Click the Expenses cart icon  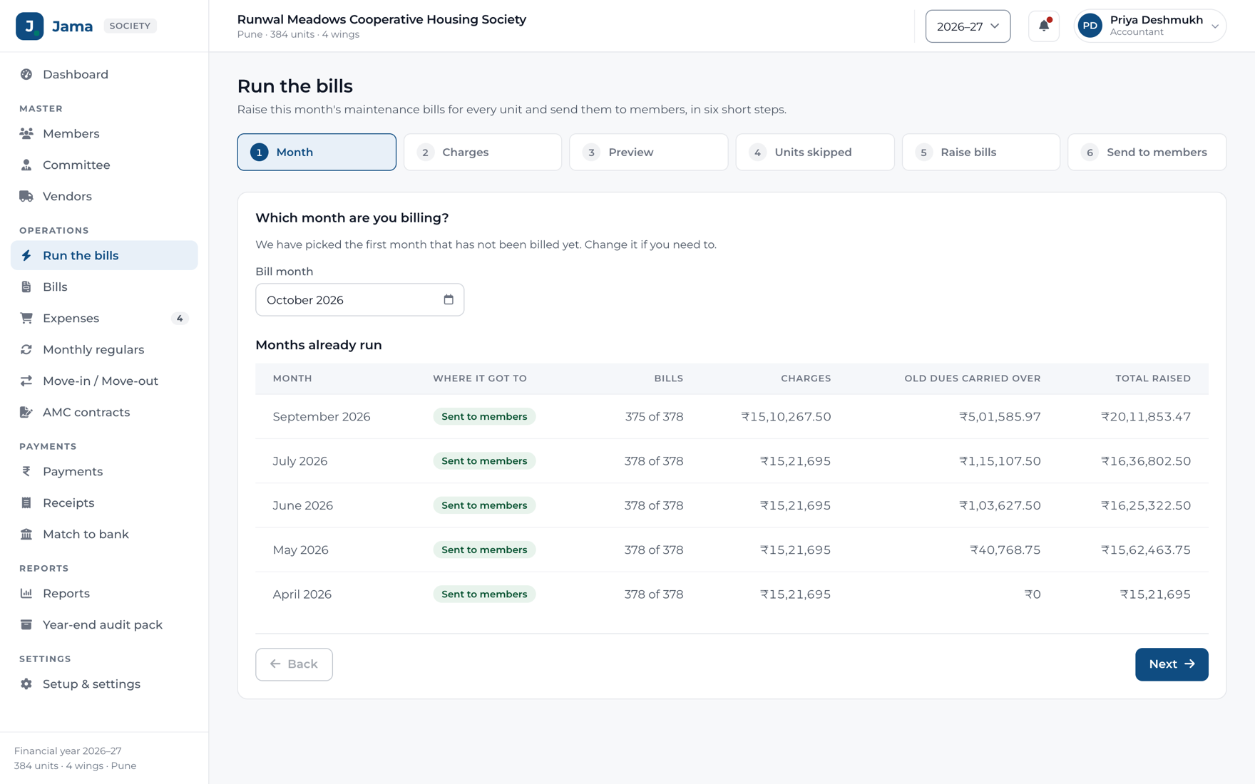[26, 318]
